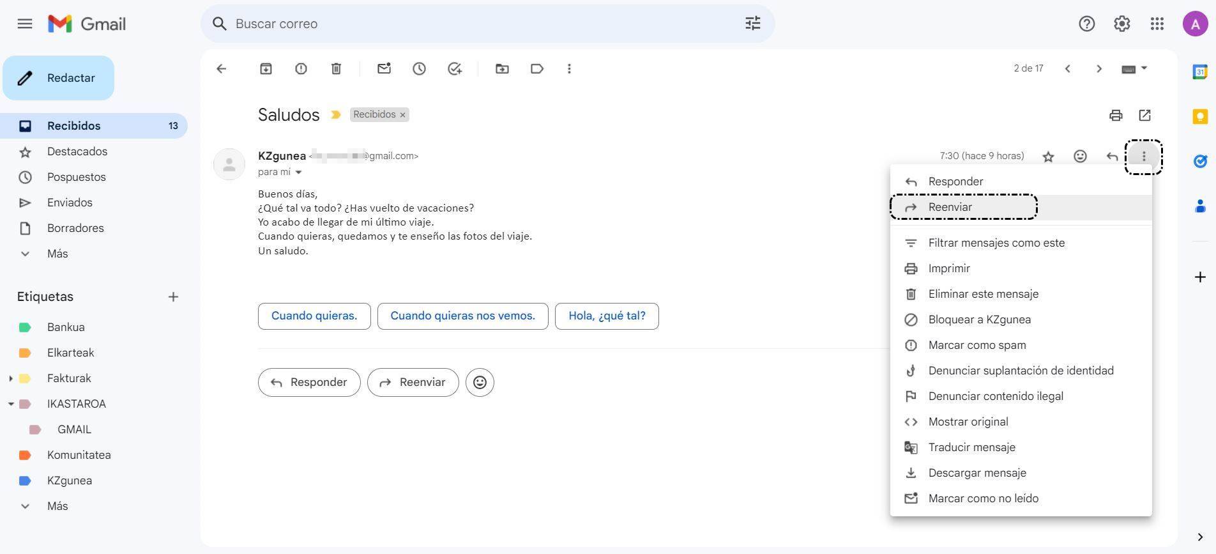Snooze the message with clock icon

[x=419, y=68]
